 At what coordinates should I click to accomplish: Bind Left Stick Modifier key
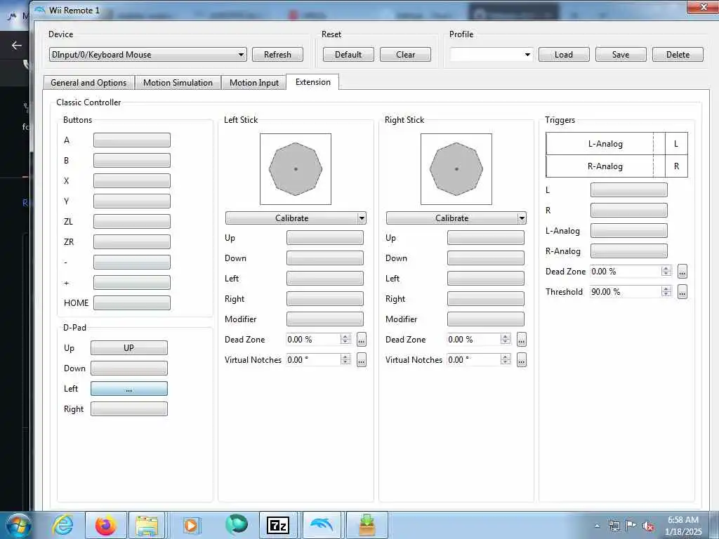325,319
